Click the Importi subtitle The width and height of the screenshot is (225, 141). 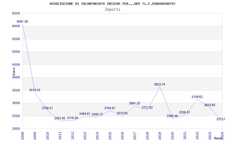(x=112, y=10)
